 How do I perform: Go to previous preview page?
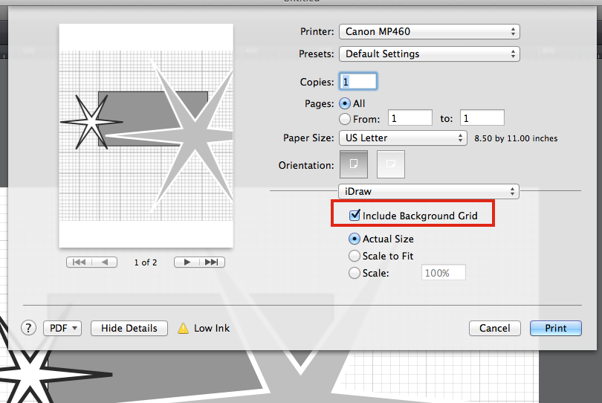[x=105, y=262]
